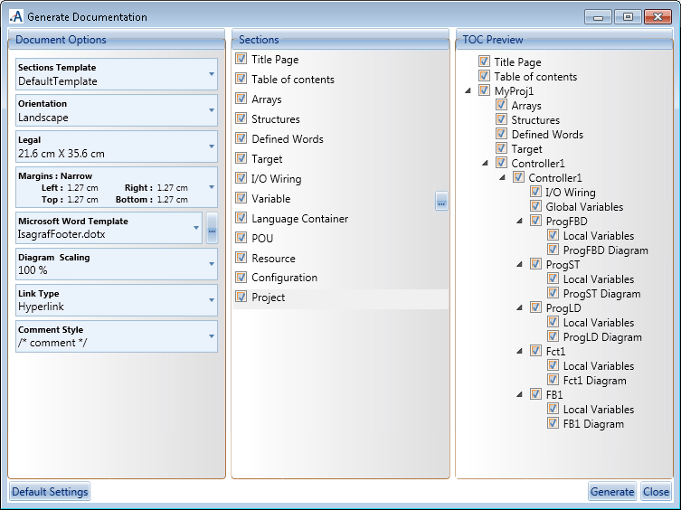
Task: Toggle Structures checkbox in Sections list
Action: click(241, 118)
